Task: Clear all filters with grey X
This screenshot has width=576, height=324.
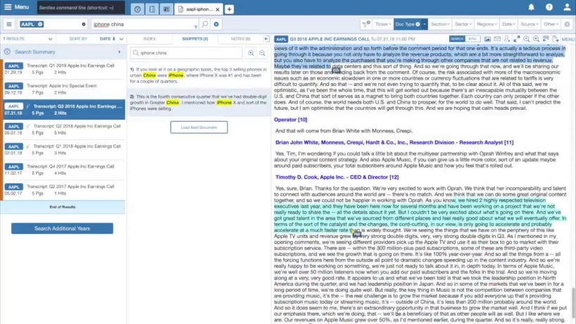Action: point(567,24)
